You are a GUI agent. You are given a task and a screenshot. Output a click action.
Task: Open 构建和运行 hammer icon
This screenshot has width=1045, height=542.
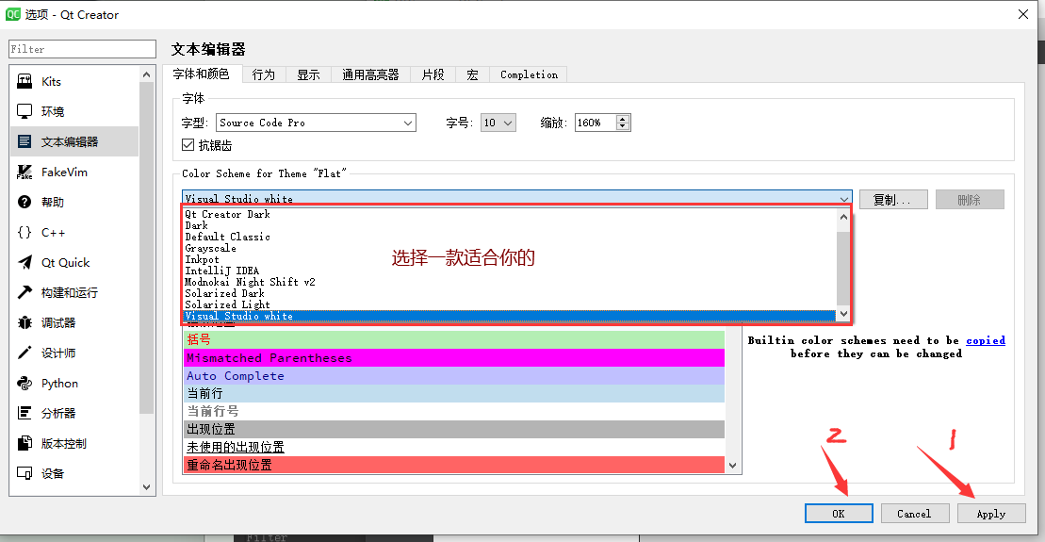24,292
